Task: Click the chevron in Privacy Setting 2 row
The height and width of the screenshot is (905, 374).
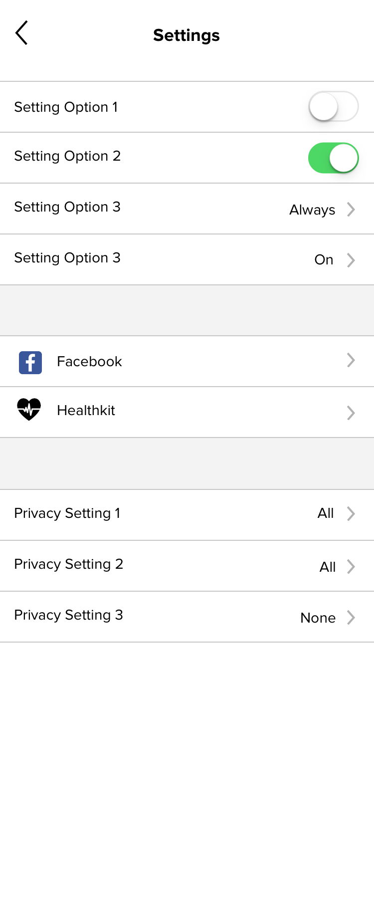Action: click(x=351, y=567)
